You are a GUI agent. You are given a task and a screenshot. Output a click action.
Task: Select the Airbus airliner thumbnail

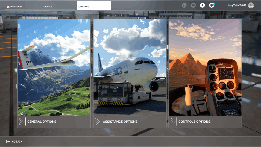pyautogui.click(x=130, y=68)
